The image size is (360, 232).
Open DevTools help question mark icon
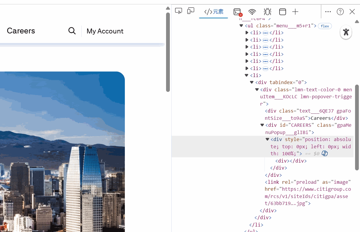(340, 12)
